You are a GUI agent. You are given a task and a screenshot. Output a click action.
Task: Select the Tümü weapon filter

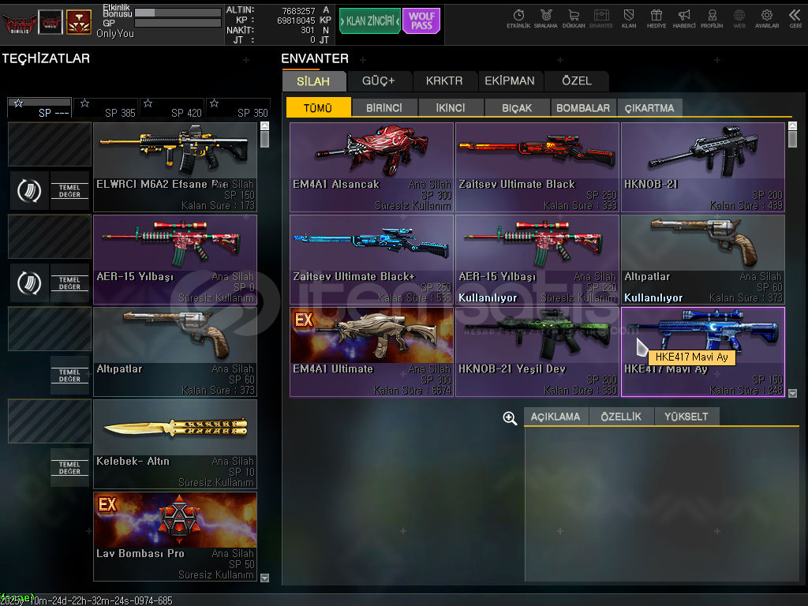(318, 107)
